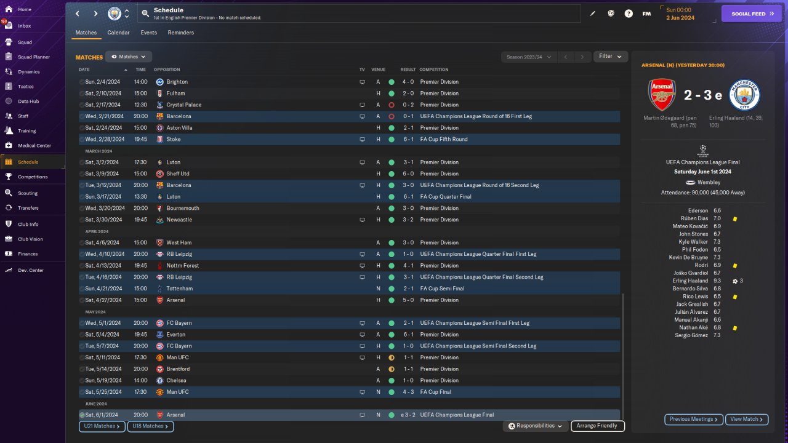Select the Newcastle match row
Image resolution: width=788 pixels, height=443 pixels.
(x=349, y=220)
